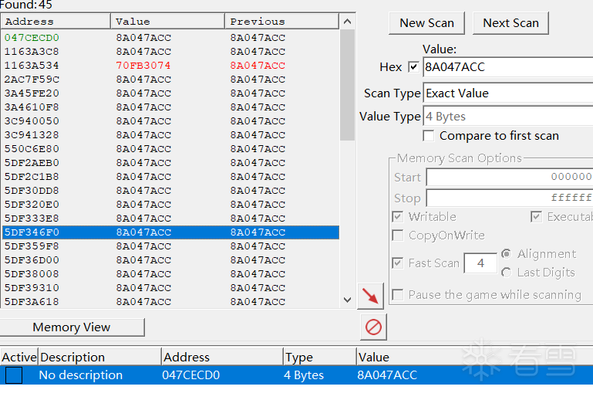Toggle the Active box for address 047CECD0

click(x=14, y=375)
